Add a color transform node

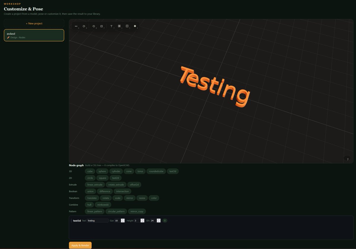tap(154, 198)
